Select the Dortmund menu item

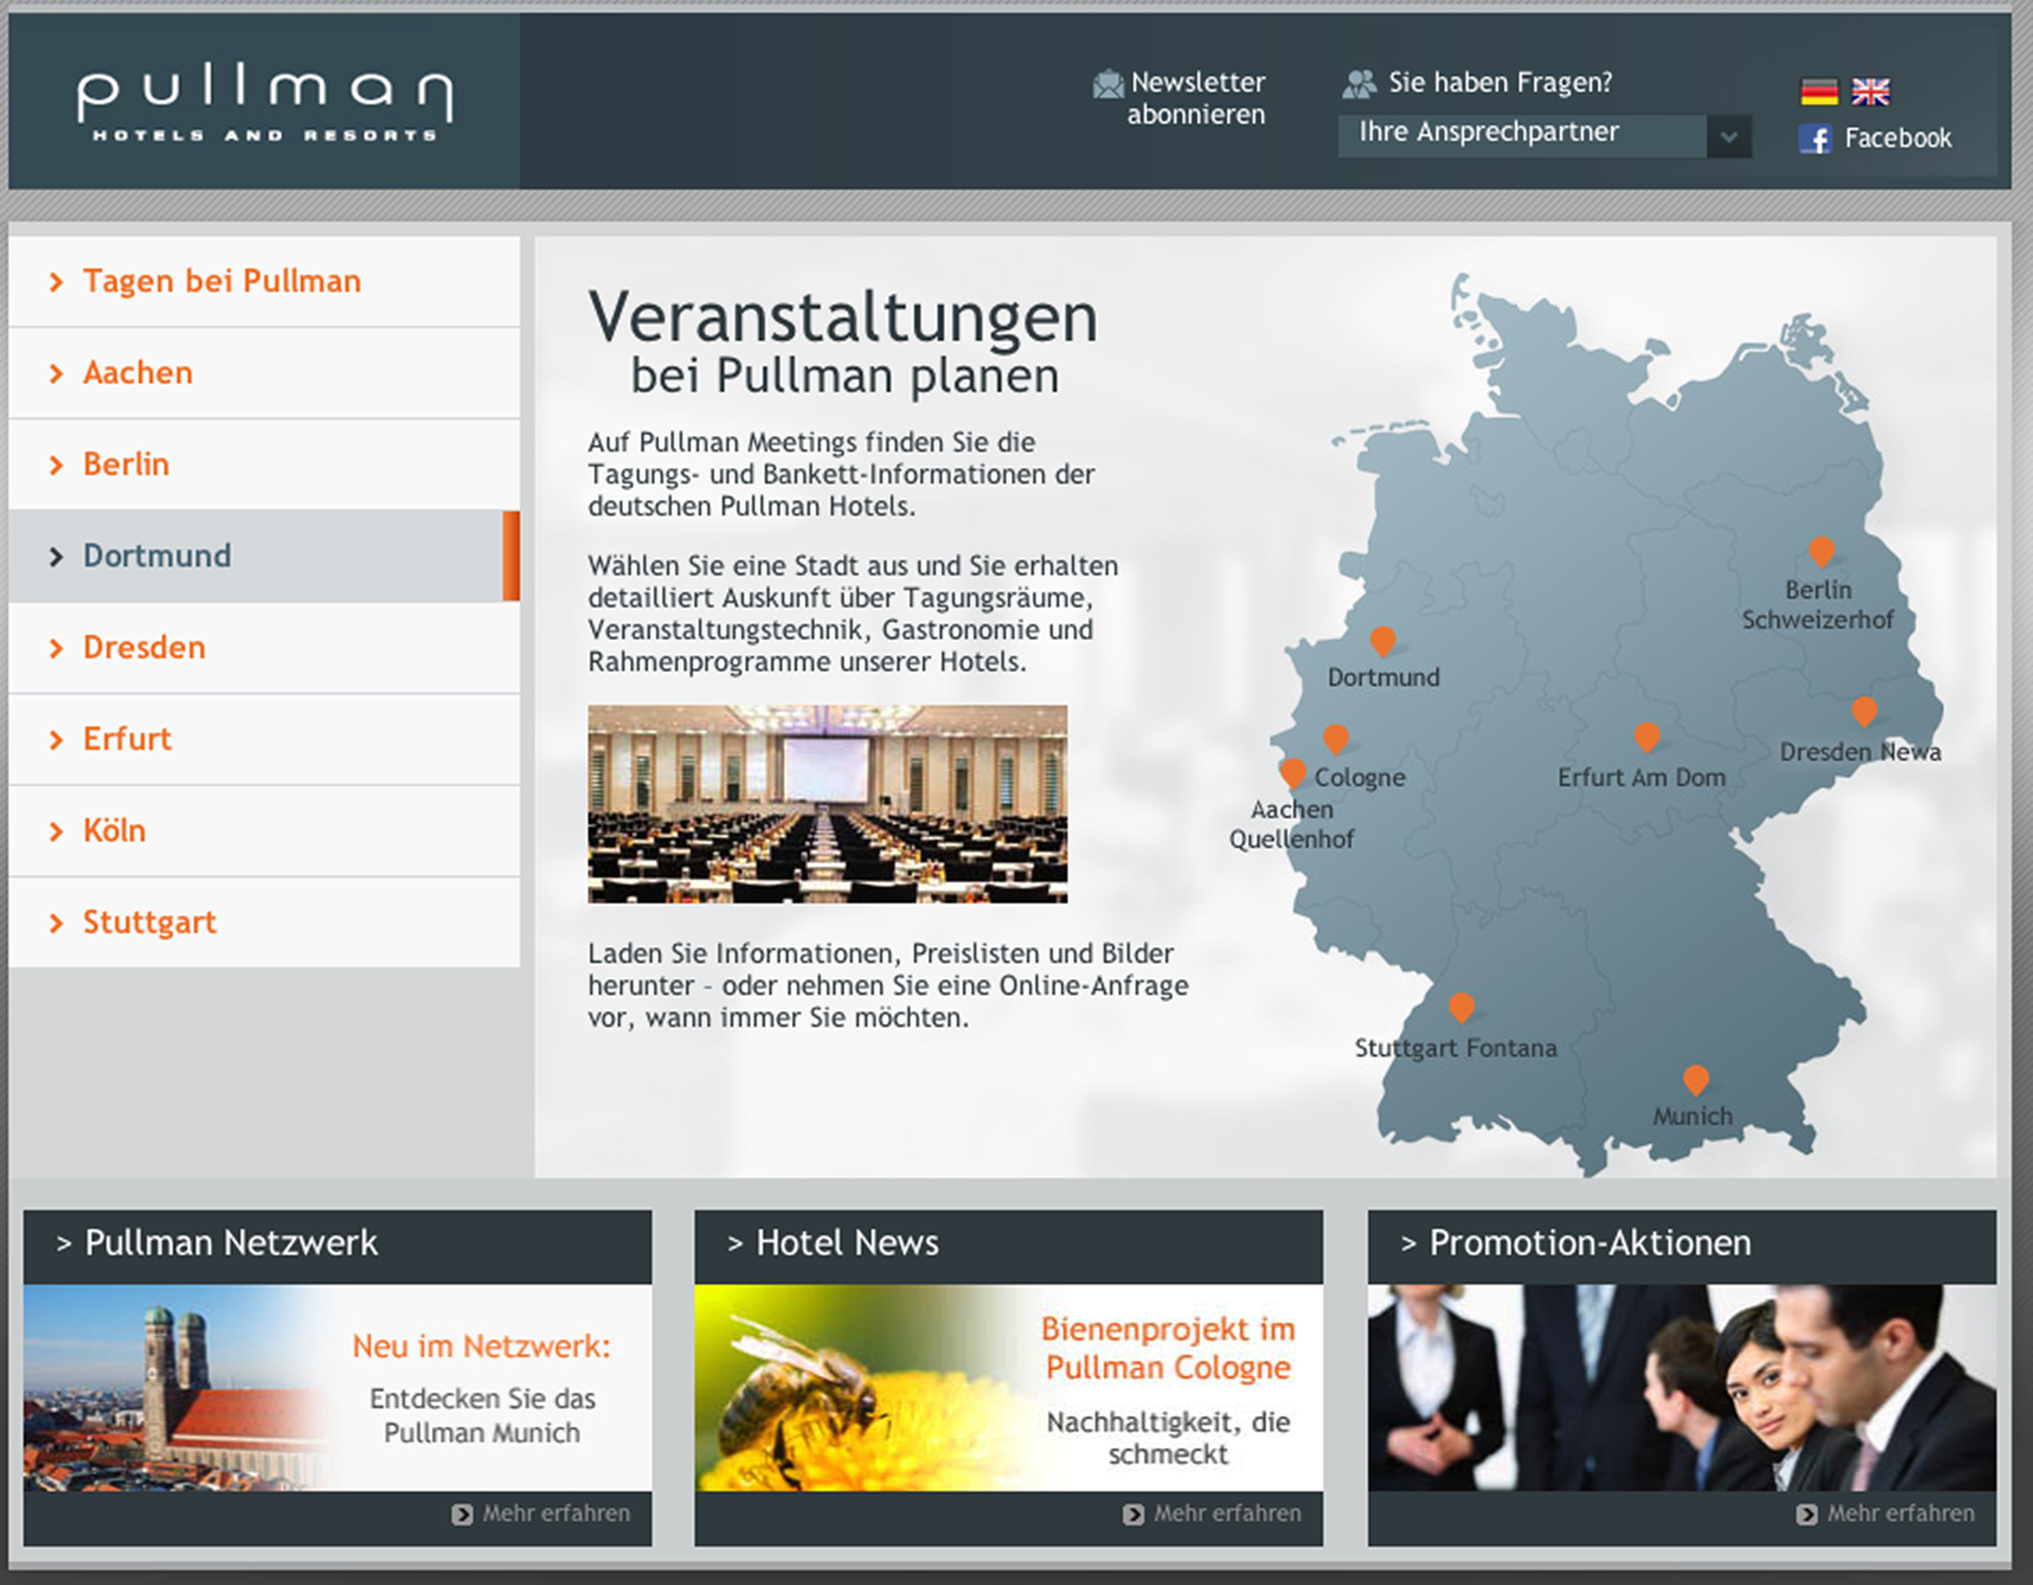[x=264, y=556]
